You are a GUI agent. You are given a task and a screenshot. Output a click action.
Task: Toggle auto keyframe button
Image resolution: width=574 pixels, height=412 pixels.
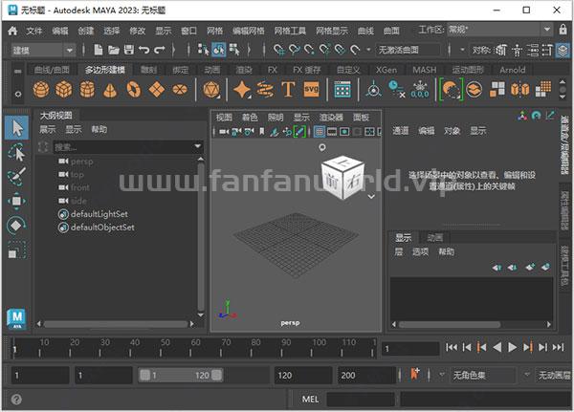pyautogui.click(x=415, y=375)
